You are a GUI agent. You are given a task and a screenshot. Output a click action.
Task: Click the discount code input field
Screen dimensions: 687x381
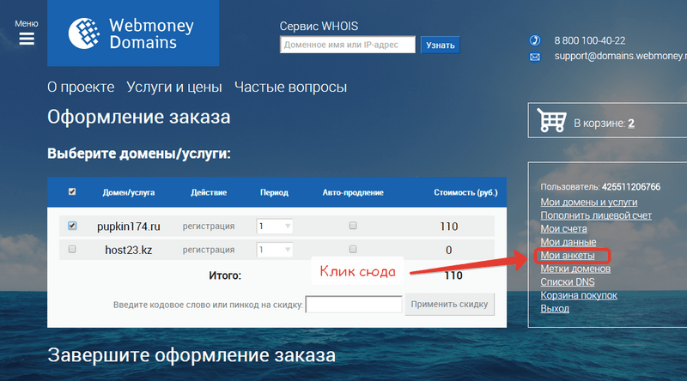(354, 305)
